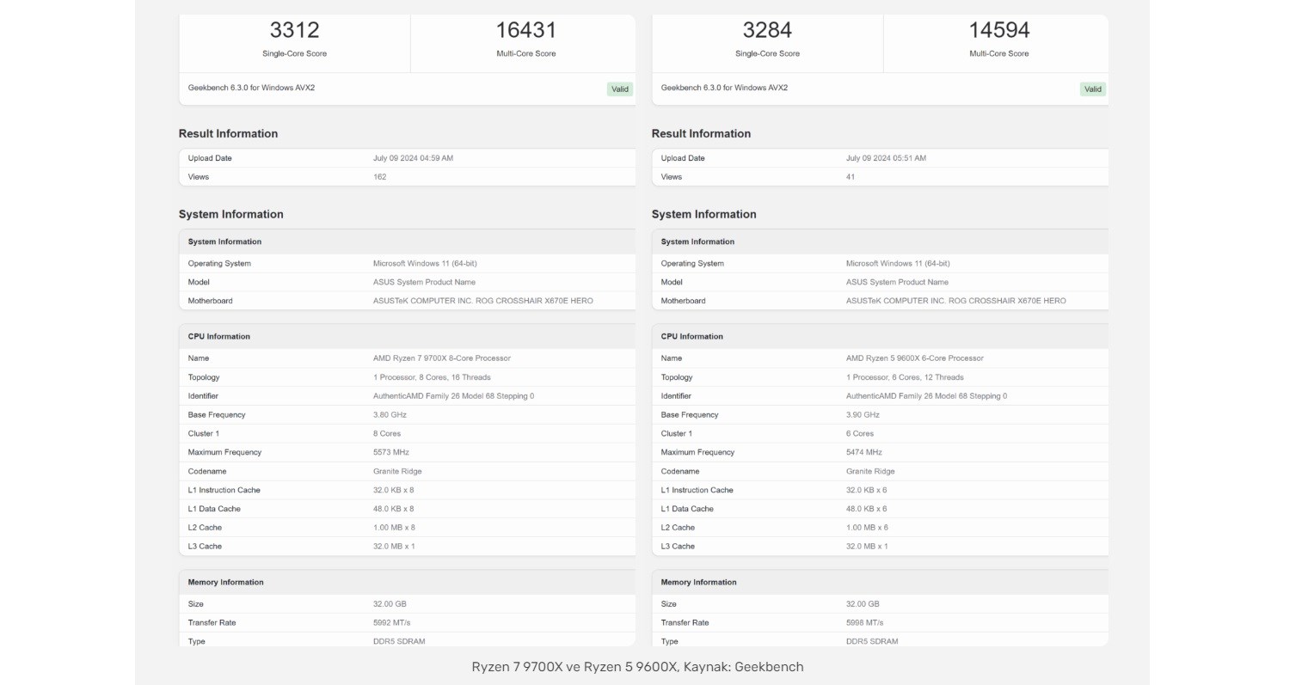Select the Maximum Frequency label beside 5474 MHz
This screenshot has height=685, width=1302.
[x=697, y=453]
